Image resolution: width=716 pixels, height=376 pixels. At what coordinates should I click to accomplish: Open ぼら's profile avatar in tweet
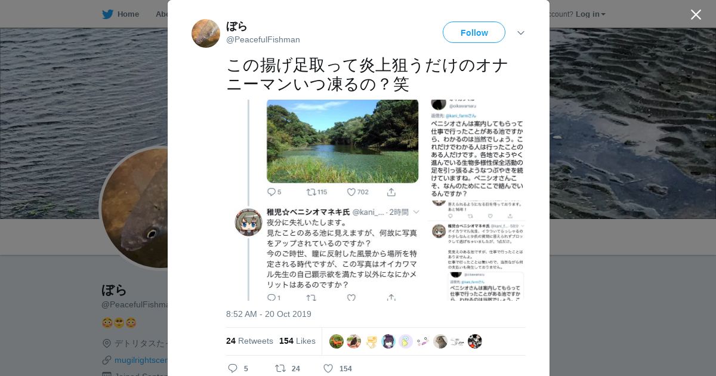click(206, 33)
